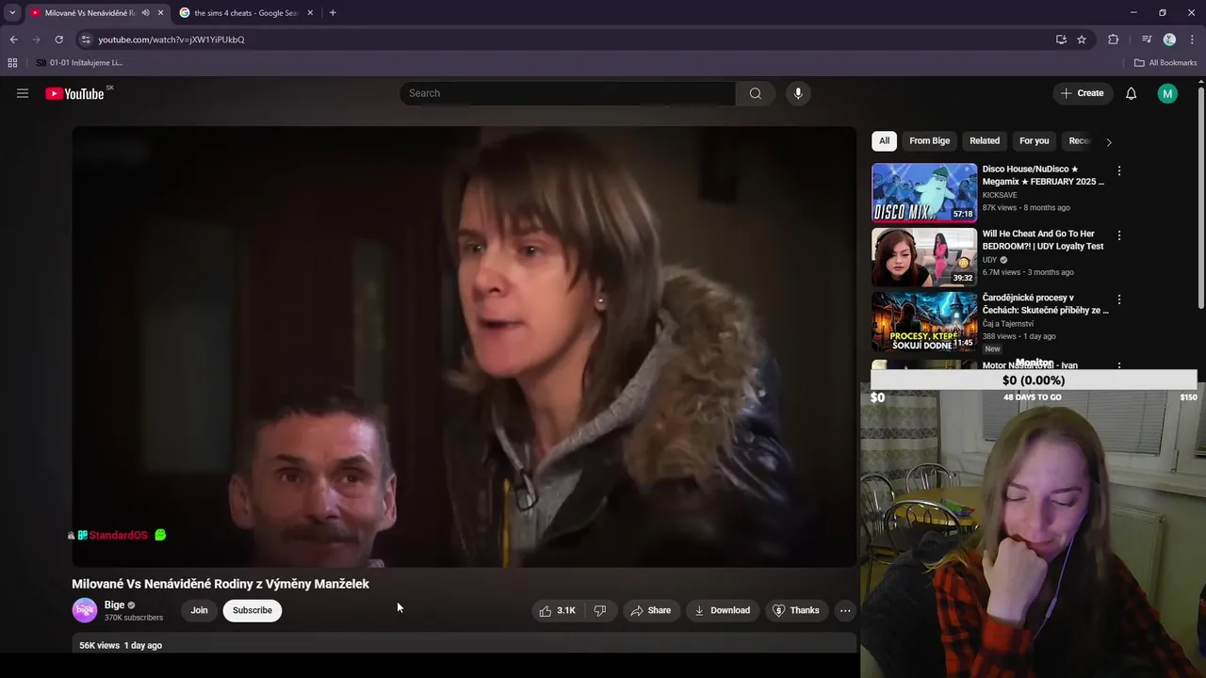The image size is (1206, 678).
Task: Dislike the video
Action: (x=600, y=610)
